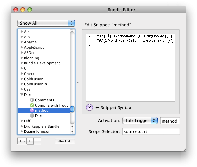Viewport: 197px width, 167px height.
Task: Select Duane Johnson in the bundle list
Action: (x=37, y=131)
